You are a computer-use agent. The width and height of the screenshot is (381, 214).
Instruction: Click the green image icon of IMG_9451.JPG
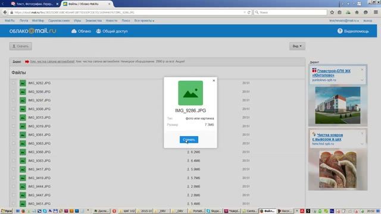point(23,203)
